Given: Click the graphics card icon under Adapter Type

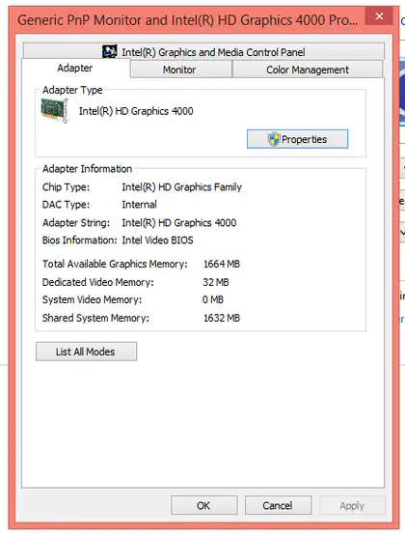Looking at the screenshot, I should (x=55, y=110).
